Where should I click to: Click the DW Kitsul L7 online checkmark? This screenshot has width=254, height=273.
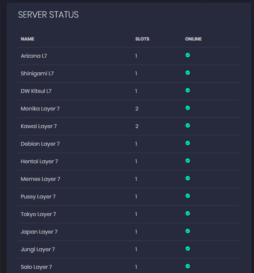pos(188,90)
